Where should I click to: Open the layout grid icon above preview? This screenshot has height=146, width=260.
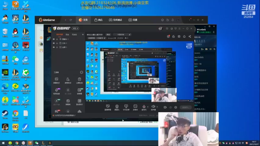[x=179, y=36]
